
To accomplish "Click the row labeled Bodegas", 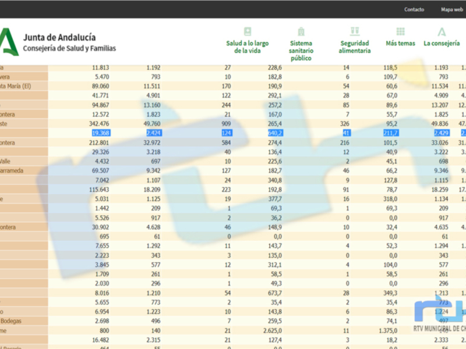I will coord(15,320).
